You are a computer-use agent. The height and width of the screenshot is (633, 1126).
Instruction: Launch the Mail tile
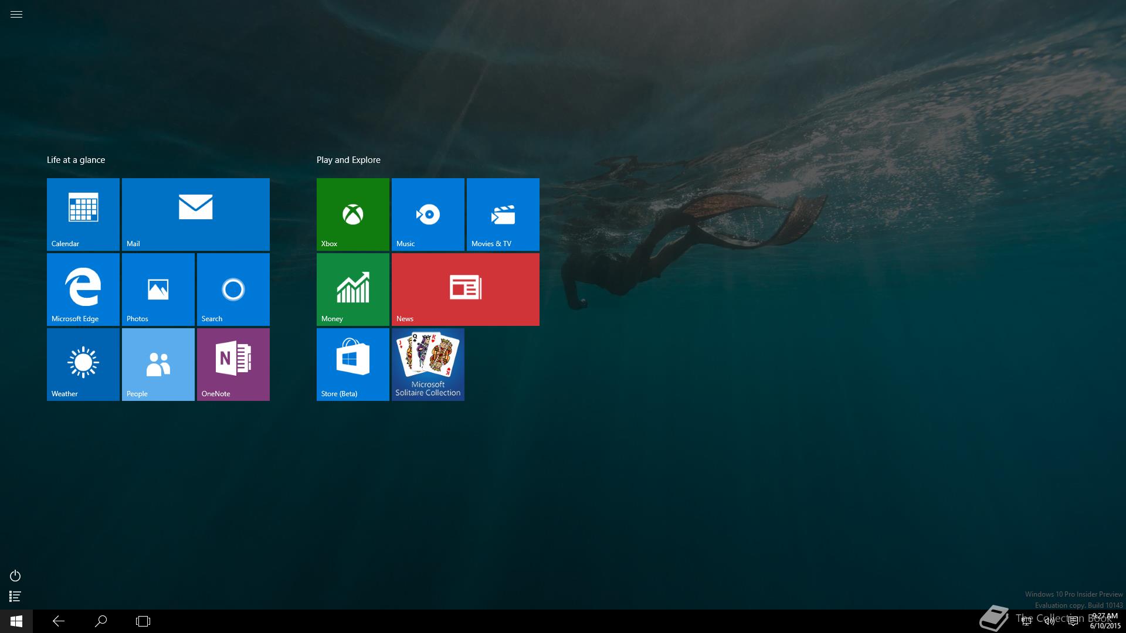(196, 215)
